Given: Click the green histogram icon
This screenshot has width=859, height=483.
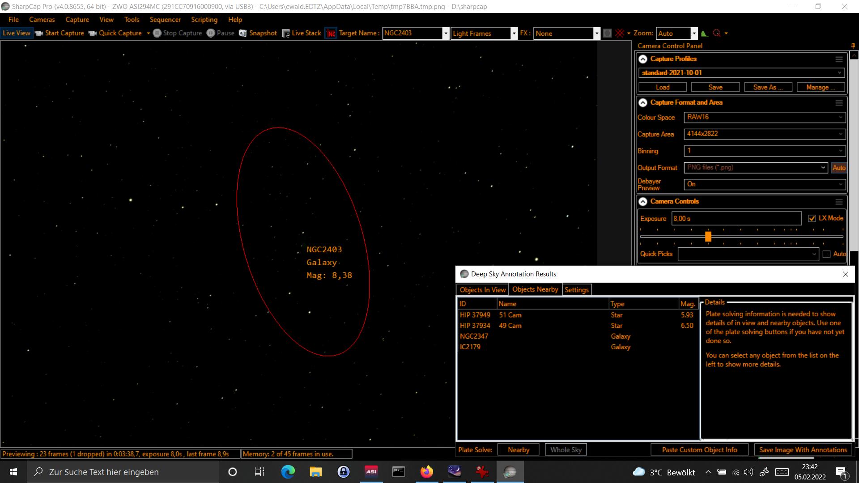Looking at the screenshot, I should click(705, 33).
